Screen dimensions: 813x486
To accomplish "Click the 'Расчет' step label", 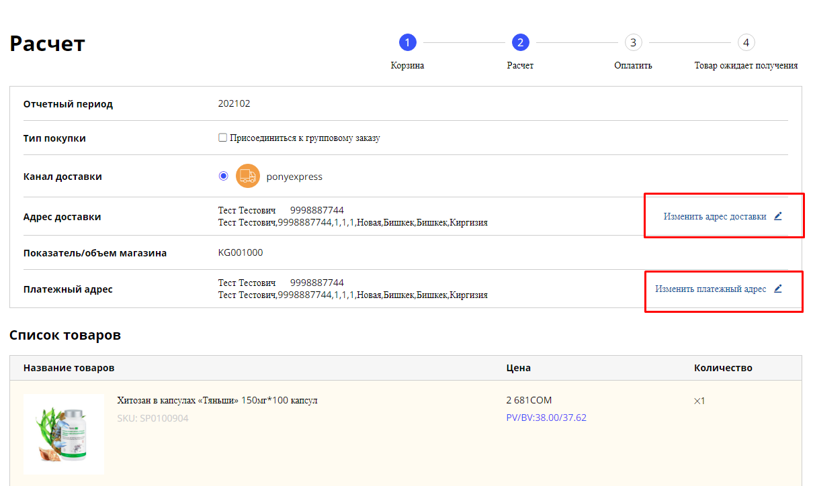I will click(520, 66).
